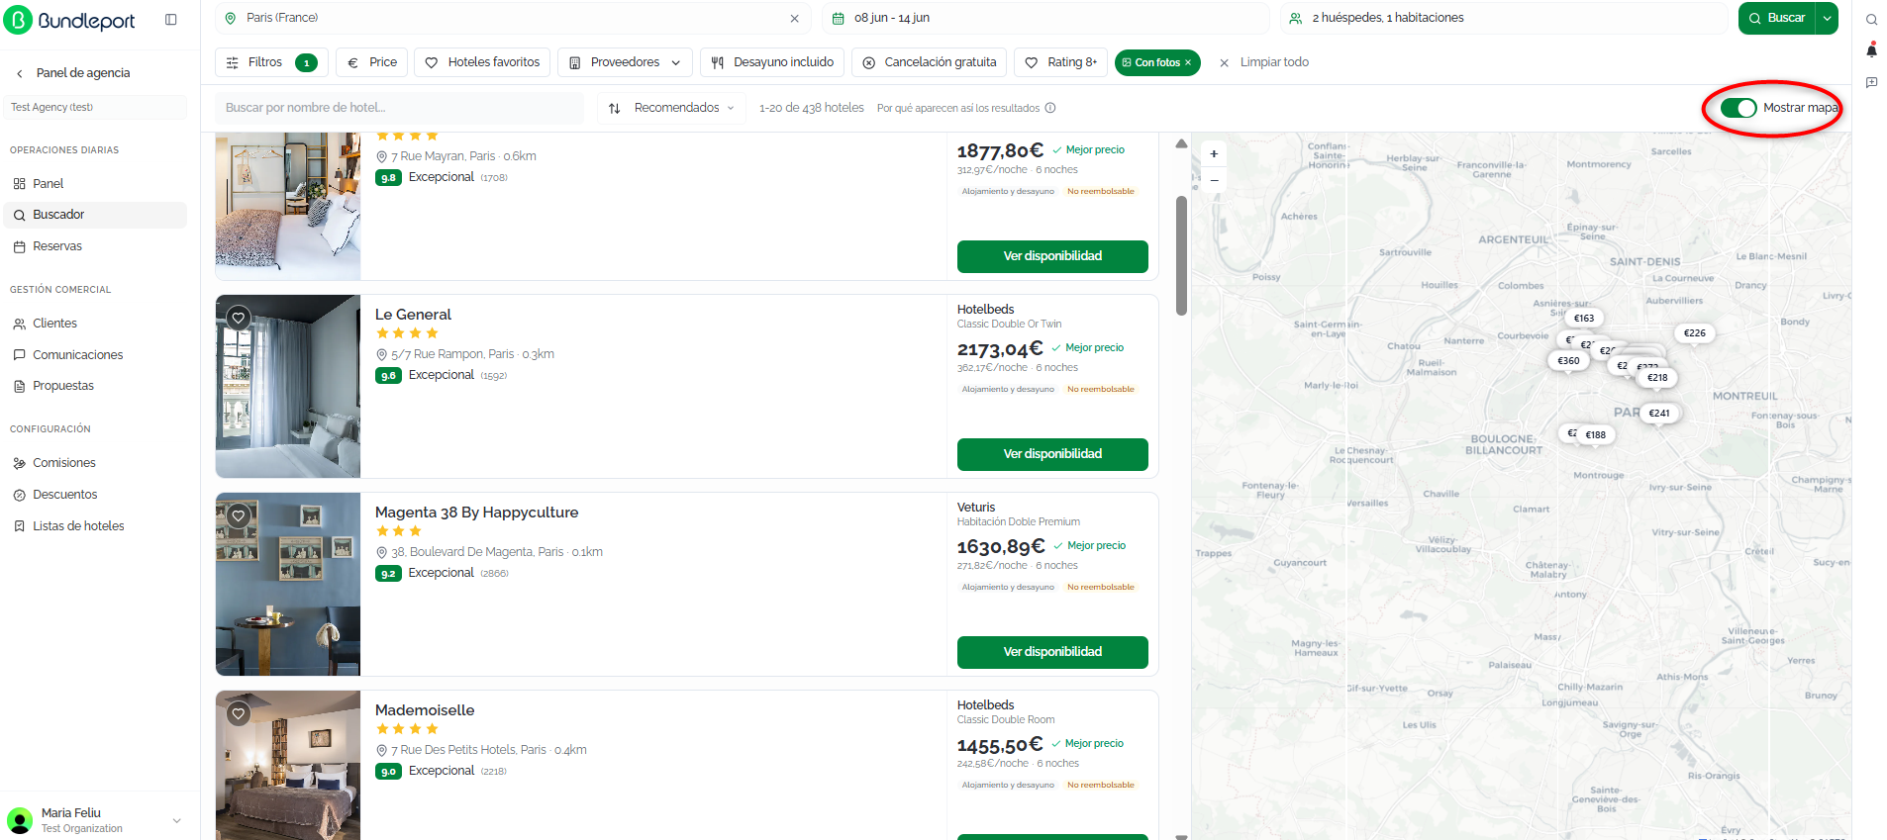Open Listas de hoteles

click(x=94, y=526)
